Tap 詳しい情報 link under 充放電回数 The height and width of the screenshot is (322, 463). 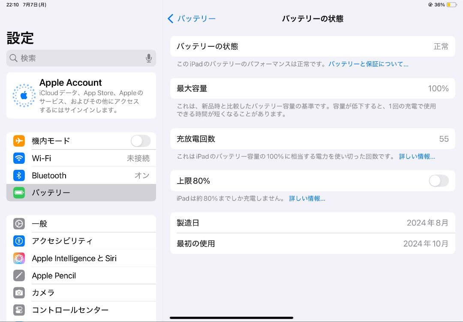[x=417, y=156]
